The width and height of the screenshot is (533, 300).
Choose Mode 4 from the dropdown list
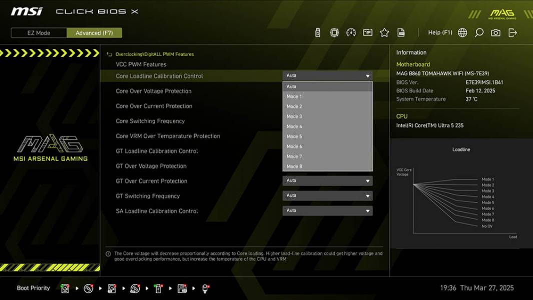click(x=327, y=126)
